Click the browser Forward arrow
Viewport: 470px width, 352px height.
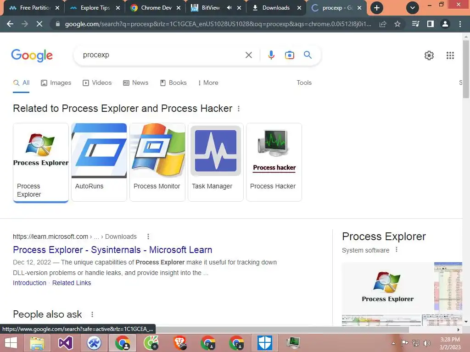click(x=25, y=24)
